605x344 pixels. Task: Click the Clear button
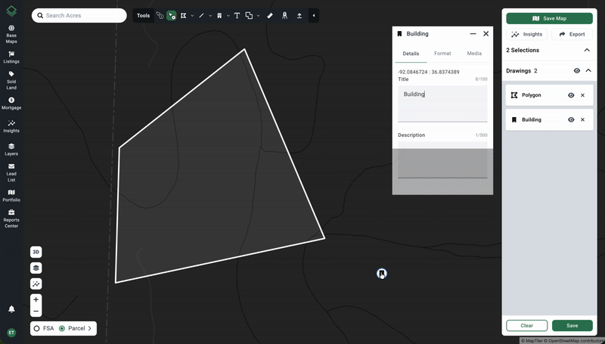point(526,326)
